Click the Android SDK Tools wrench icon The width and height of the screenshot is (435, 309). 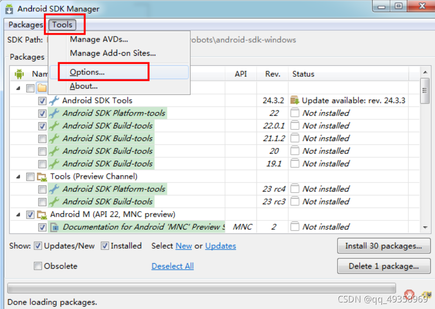[54, 100]
